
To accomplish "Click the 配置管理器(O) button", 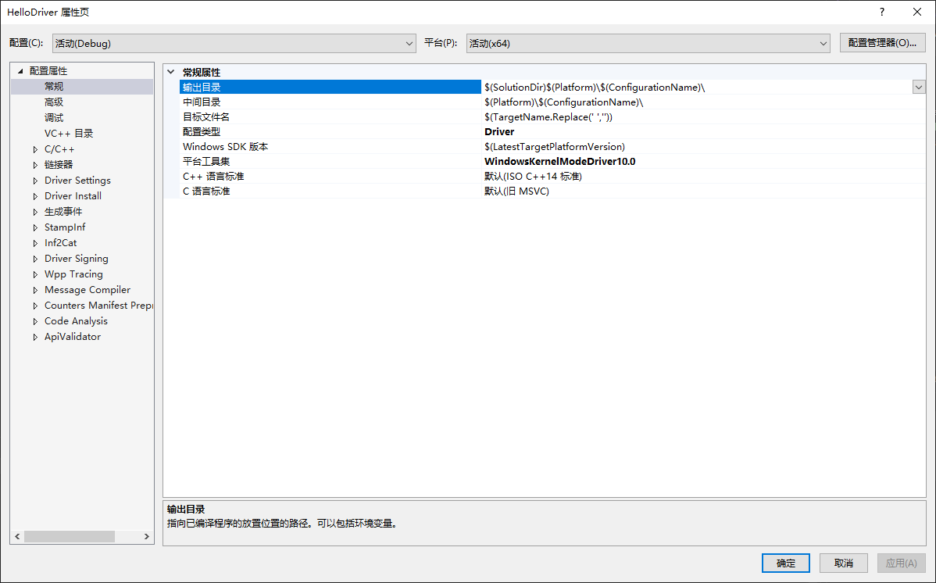I will (x=882, y=43).
